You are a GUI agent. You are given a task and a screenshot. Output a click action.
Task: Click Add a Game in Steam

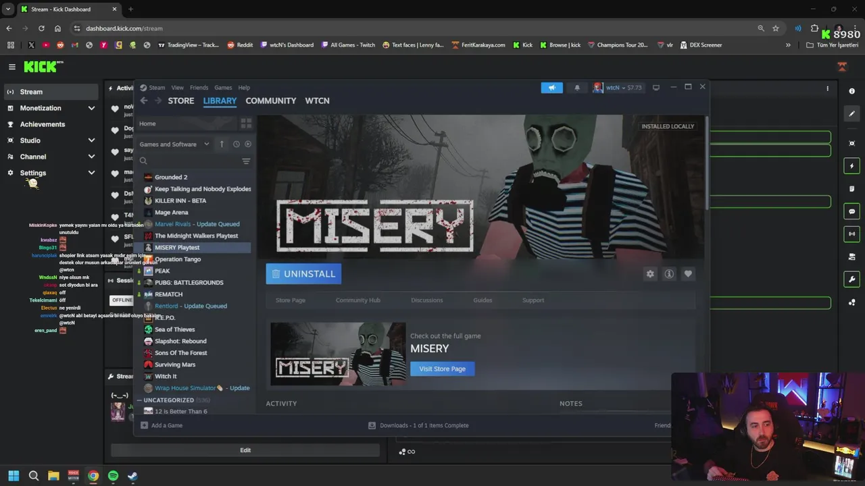162,425
